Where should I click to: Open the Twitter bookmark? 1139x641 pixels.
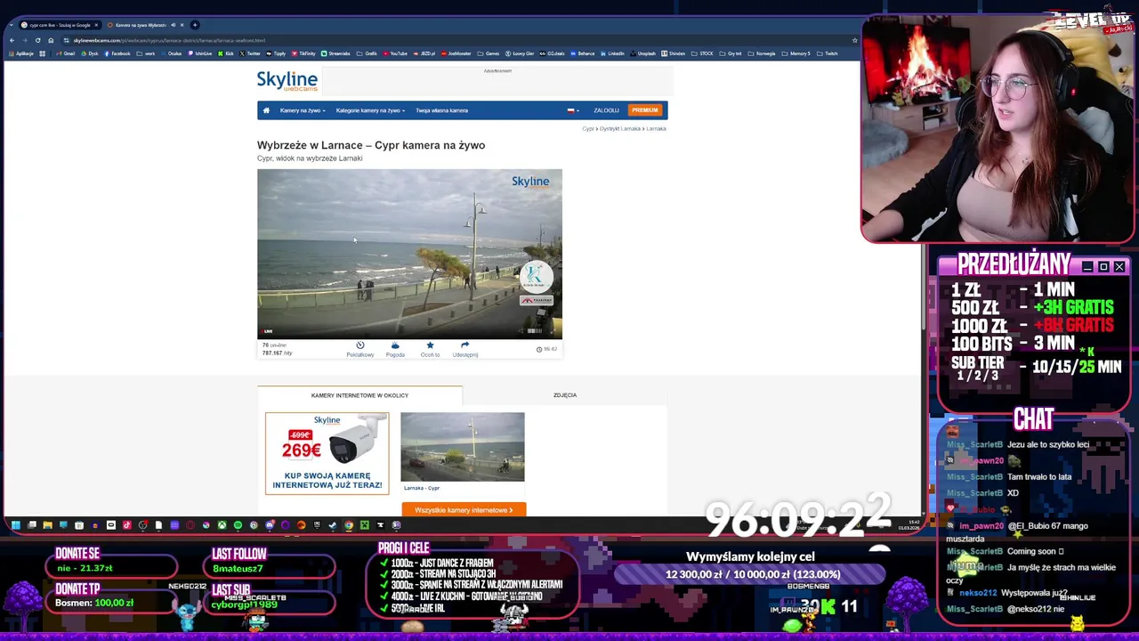point(249,53)
